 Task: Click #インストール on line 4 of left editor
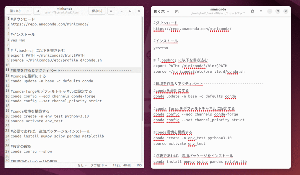pos(23,35)
